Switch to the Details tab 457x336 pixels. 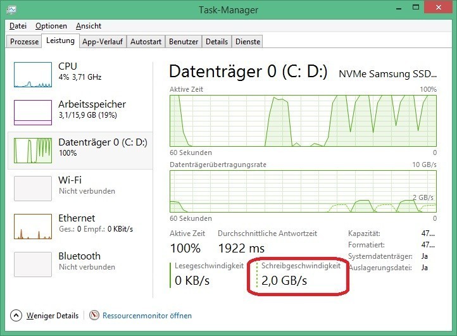point(216,42)
